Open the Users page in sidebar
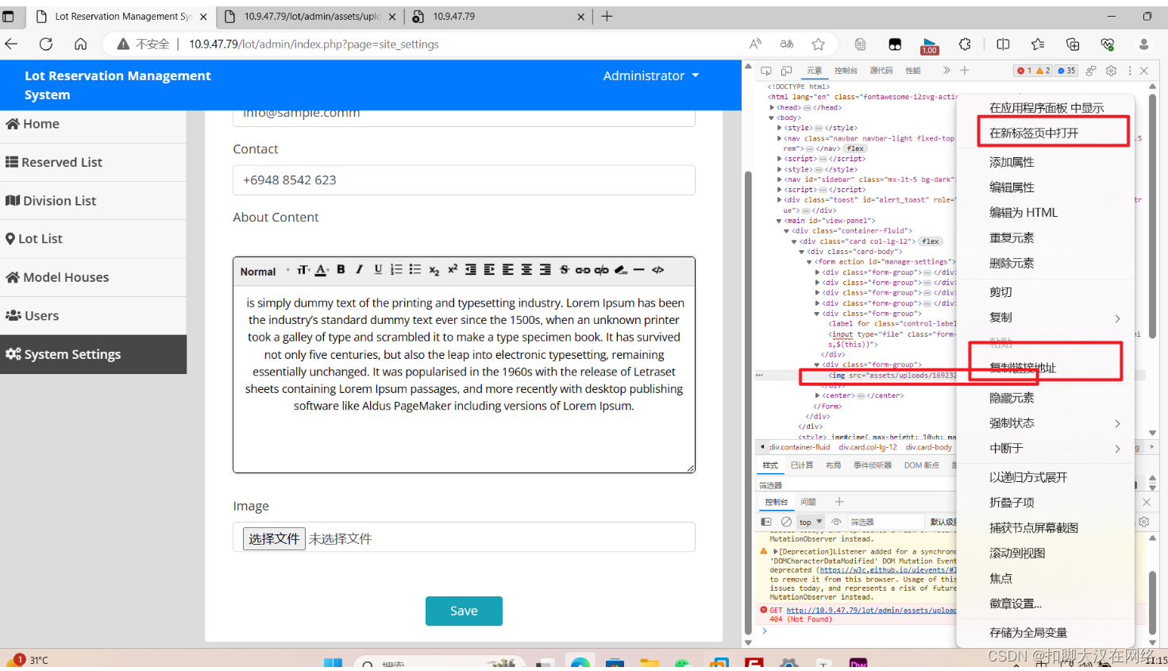 point(93,315)
